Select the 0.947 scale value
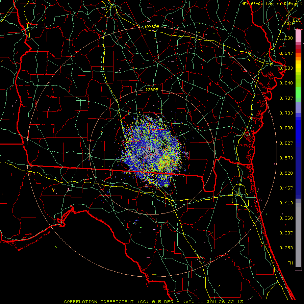The width and height of the screenshot is (304, 304). pyautogui.click(x=286, y=53)
